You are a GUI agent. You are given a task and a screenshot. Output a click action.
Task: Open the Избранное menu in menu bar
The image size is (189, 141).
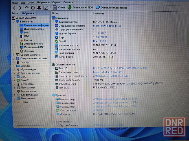coord(43,3)
